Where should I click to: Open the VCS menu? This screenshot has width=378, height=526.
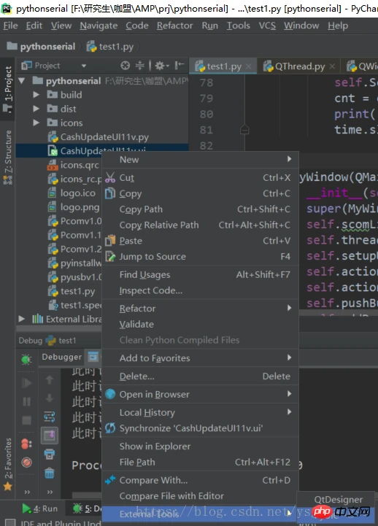(x=267, y=26)
